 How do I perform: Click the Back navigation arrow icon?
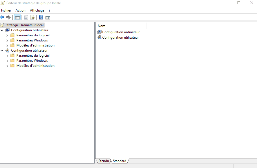pos(3,17)
